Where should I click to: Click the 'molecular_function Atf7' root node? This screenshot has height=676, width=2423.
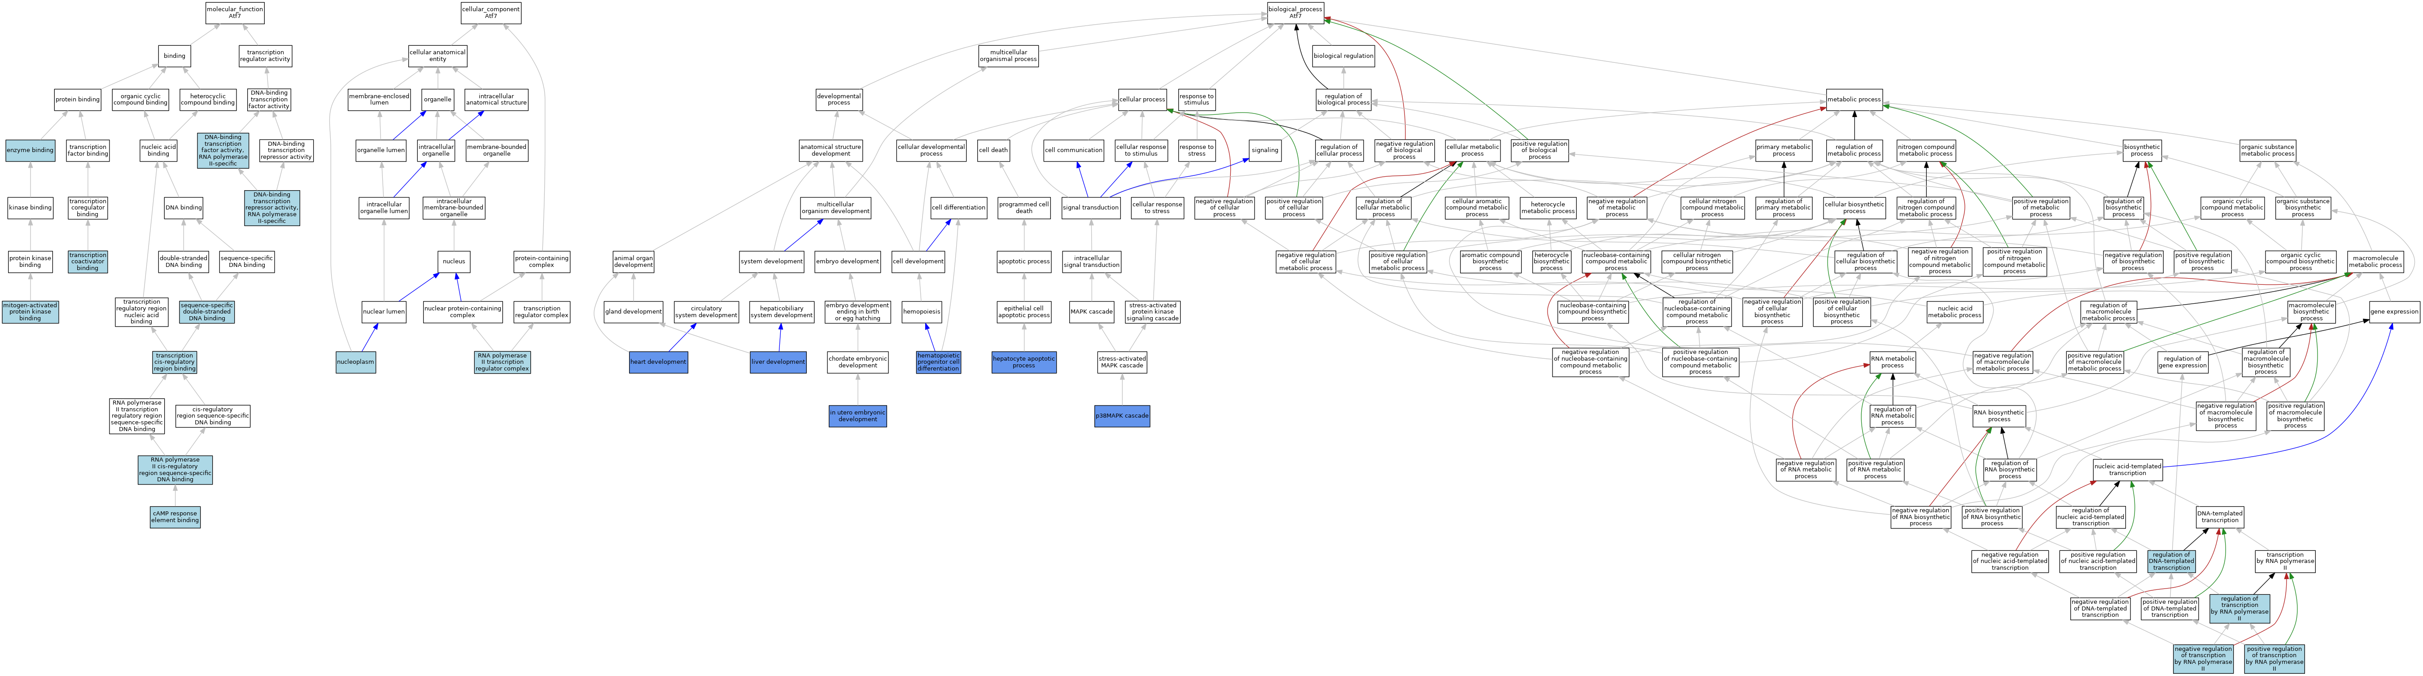(235, 13)
